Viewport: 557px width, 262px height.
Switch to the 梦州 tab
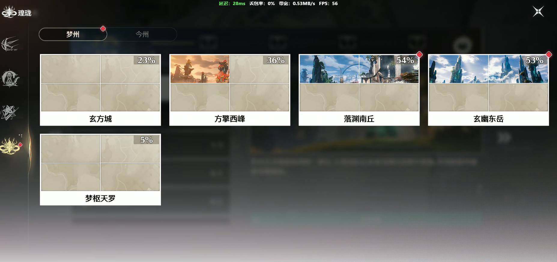[73, 34]
